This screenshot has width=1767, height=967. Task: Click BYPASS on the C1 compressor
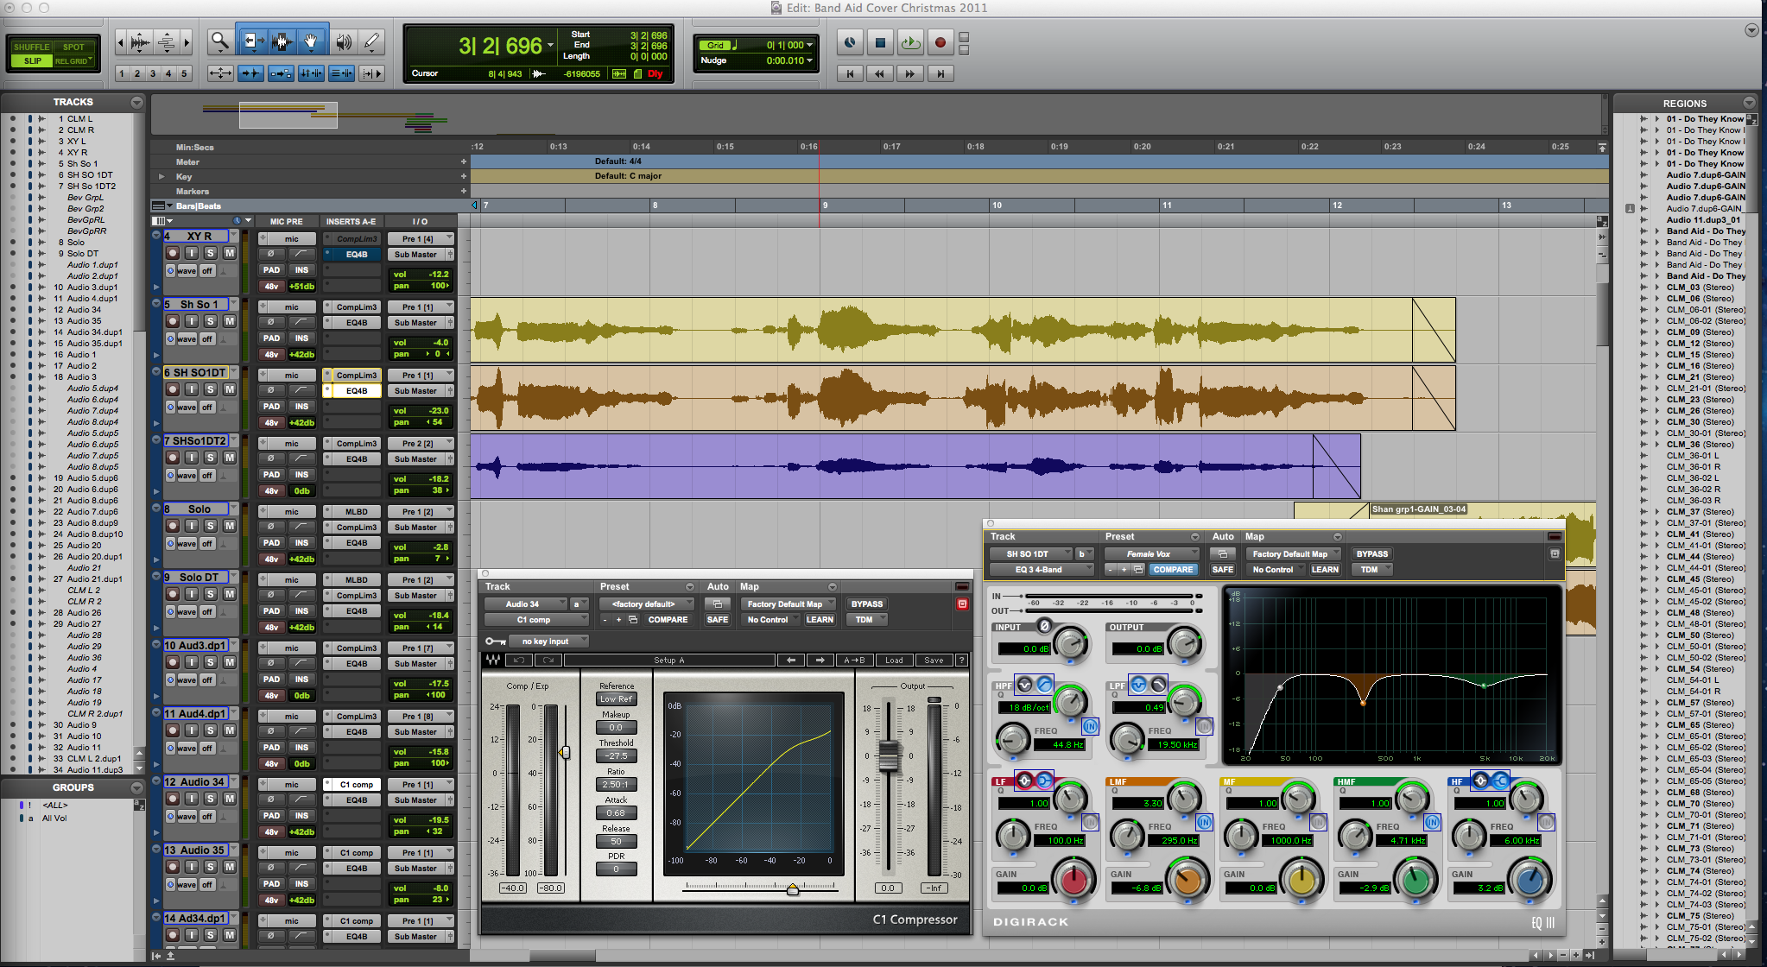click(866, 604)
